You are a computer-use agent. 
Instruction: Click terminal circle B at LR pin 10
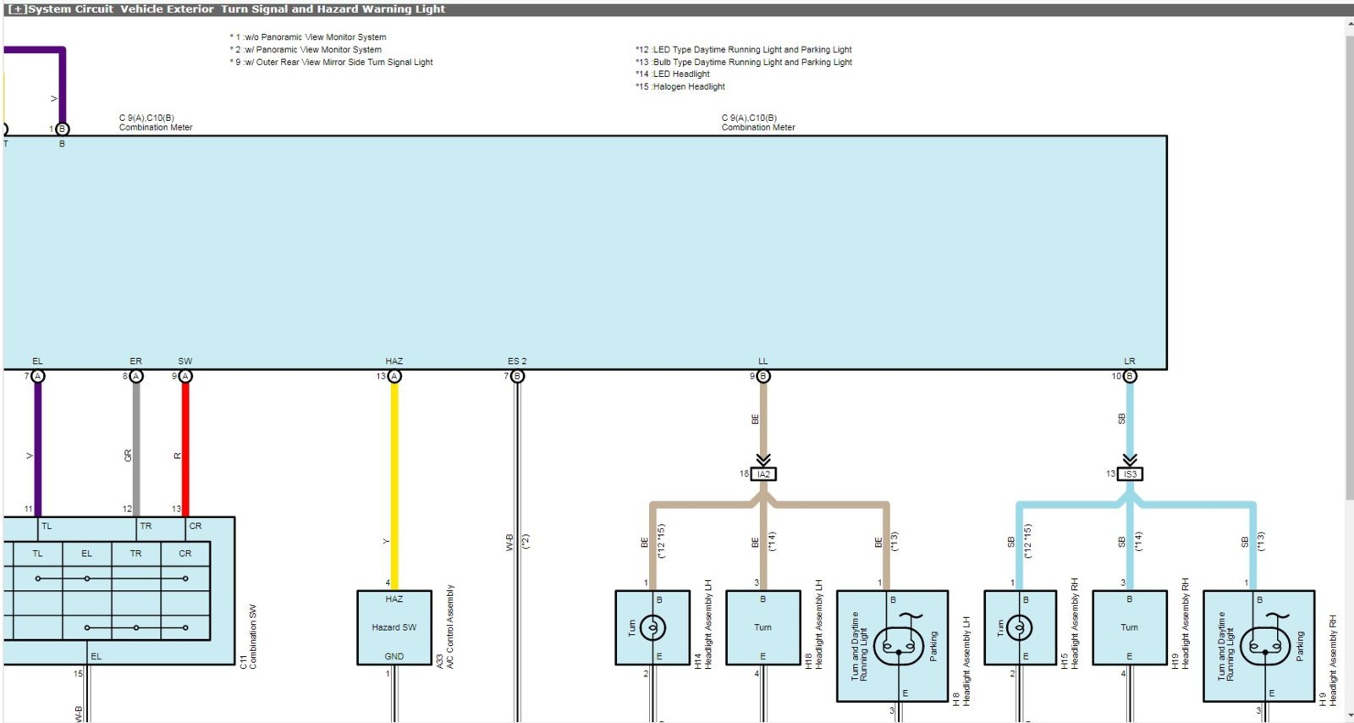[x=1130, y=376]
